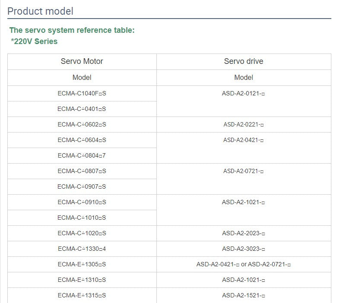Click Model subheader under Servo drive
Viewport: 340px width, 303px height.
tap(243, 78)
